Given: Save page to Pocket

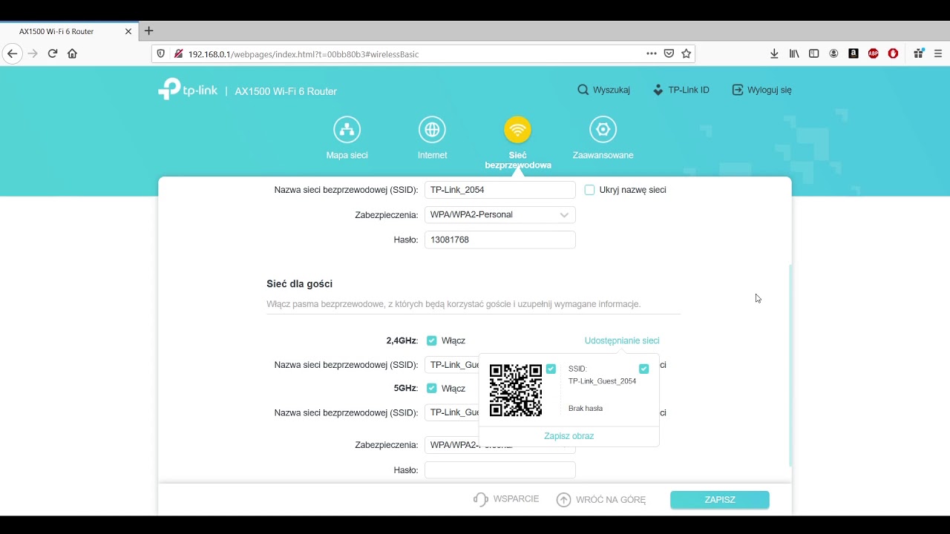Looking at the screenshot, I should pos(669,53).
